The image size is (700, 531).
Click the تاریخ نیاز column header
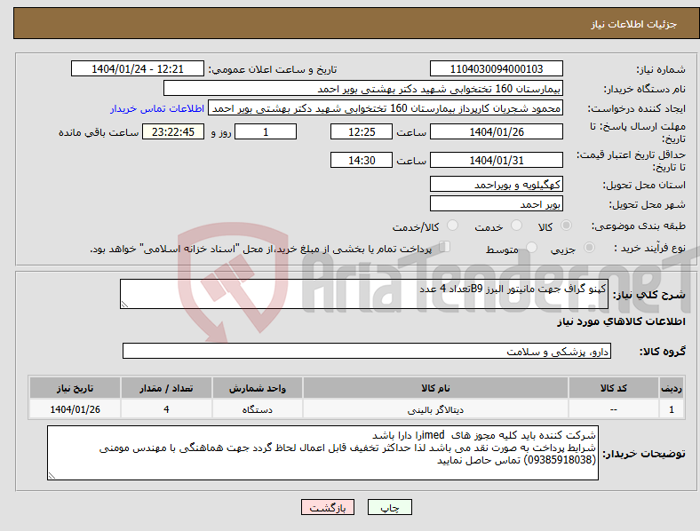coord(75,388)
